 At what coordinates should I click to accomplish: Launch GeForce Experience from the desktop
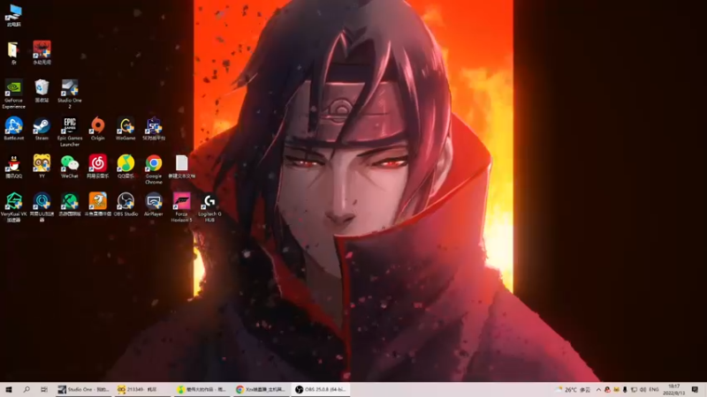(x=13, y=94)
